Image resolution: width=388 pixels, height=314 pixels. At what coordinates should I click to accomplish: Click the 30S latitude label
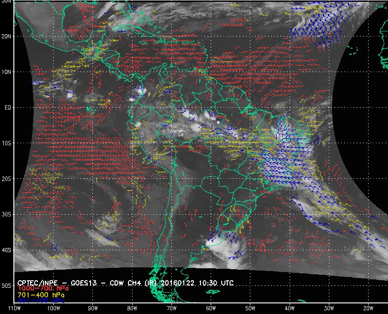point(6,214)
